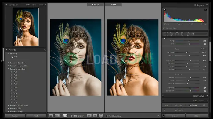Toggle the Tone Curve panel switch
Image resolution: width=213 pixels, height=119 pixels.
click(163, 96)
